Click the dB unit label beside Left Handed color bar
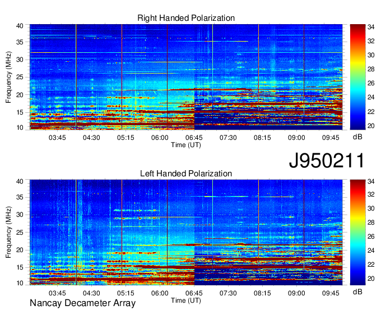 [x=357, y=291]
